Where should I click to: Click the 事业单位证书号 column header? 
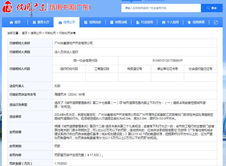tap(167, 69)
